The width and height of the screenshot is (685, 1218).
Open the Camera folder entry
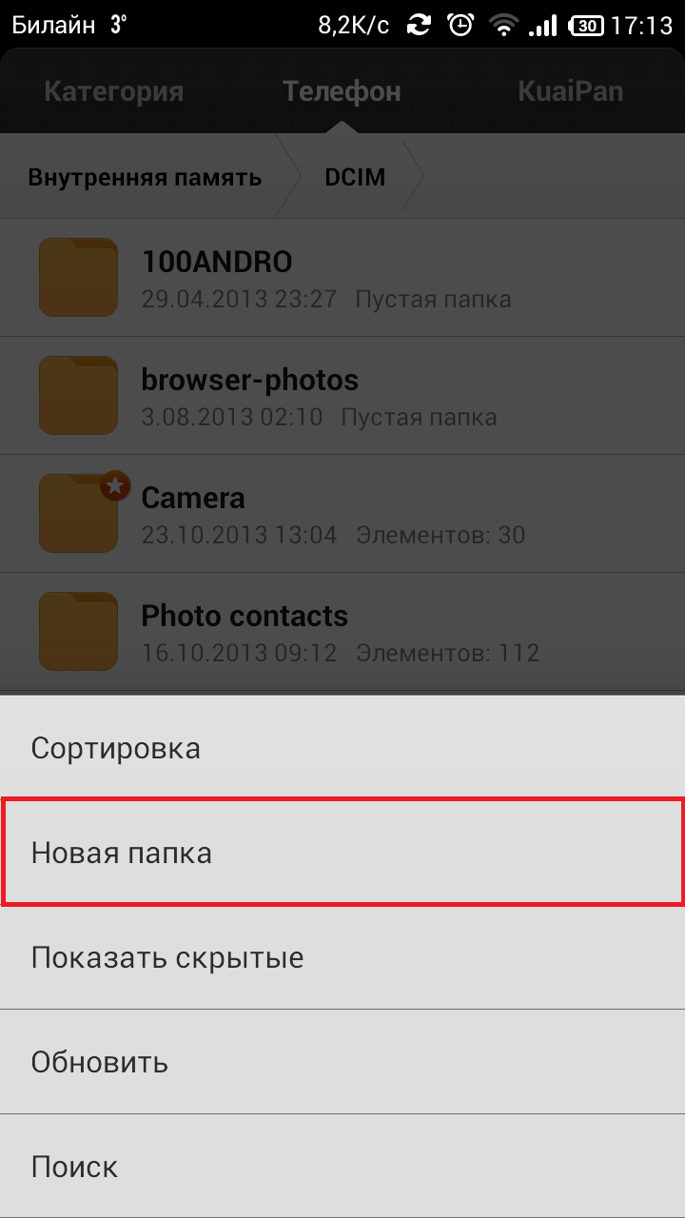pyautogui.click(x=342, y=513)
